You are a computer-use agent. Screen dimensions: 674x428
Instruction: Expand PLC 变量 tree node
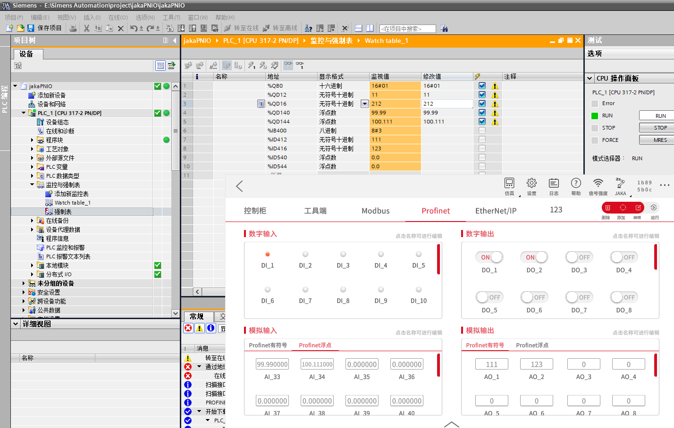[32, 167]
